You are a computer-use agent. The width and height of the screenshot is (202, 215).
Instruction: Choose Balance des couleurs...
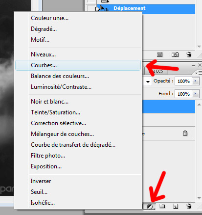(60, 76)
